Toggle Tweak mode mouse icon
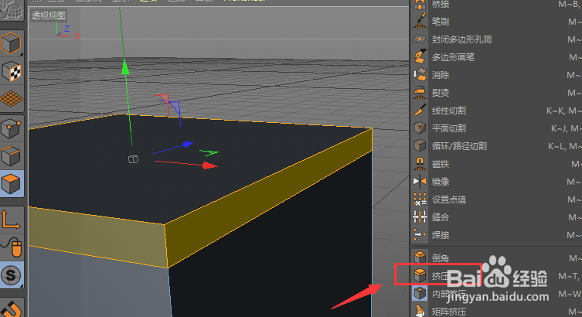 (x=11, y=247)
